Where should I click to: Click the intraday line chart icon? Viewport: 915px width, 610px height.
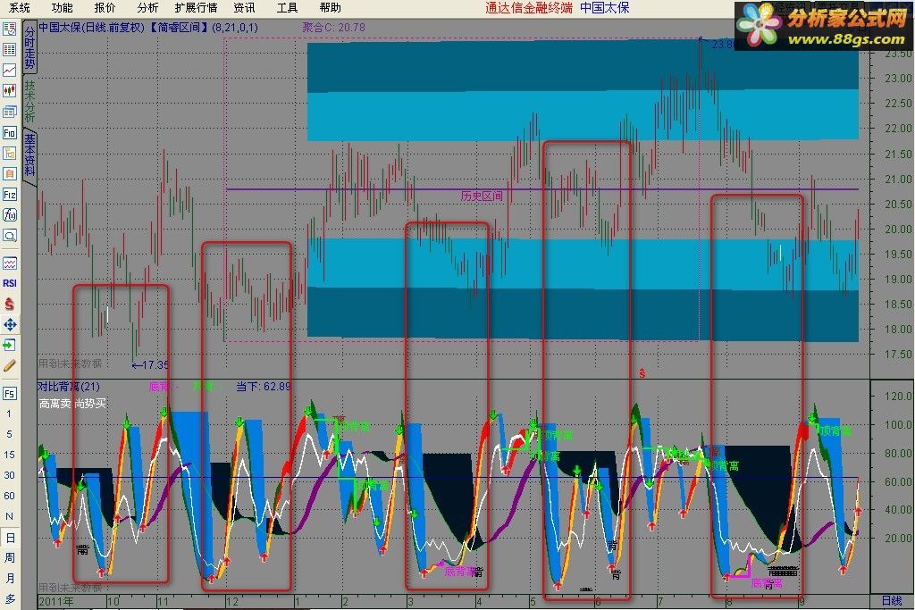9,70
